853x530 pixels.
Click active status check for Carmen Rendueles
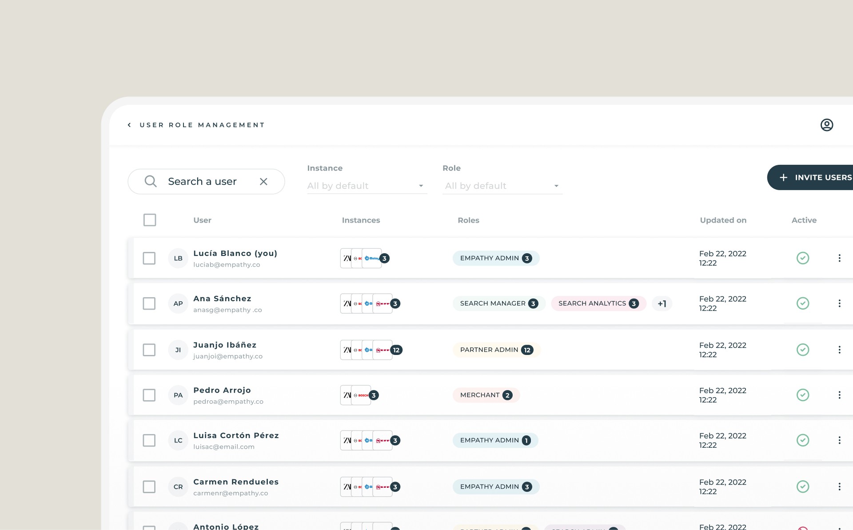(x=802, y=486)
